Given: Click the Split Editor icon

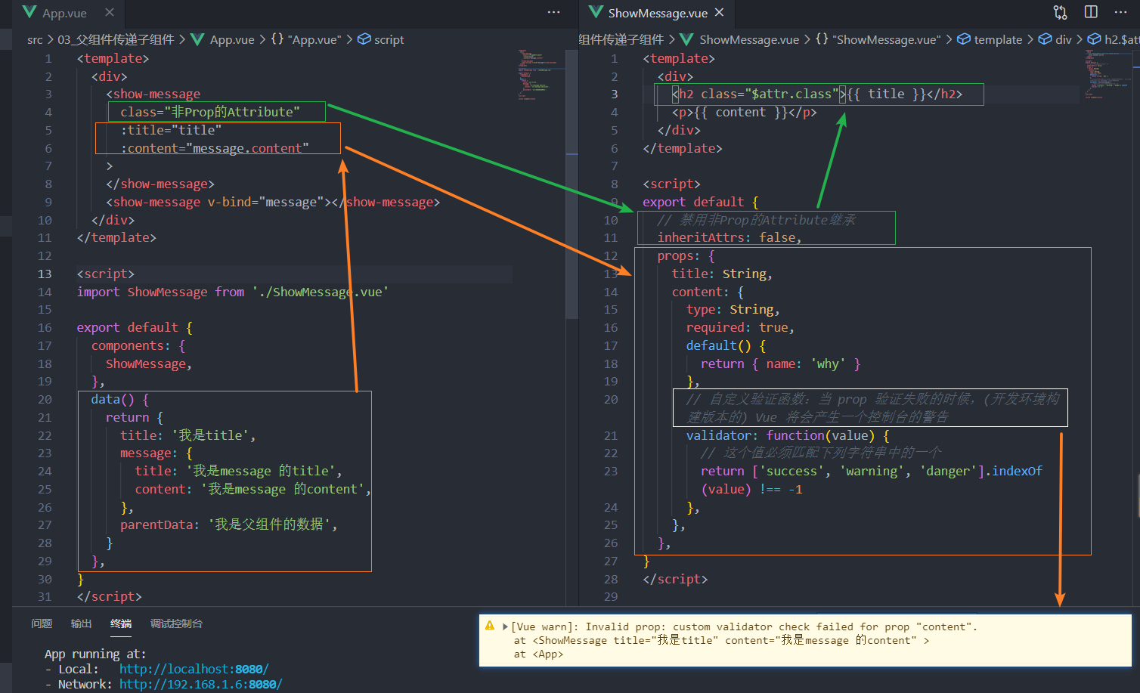Looking at the screenshot, I should pos(1089,12).
